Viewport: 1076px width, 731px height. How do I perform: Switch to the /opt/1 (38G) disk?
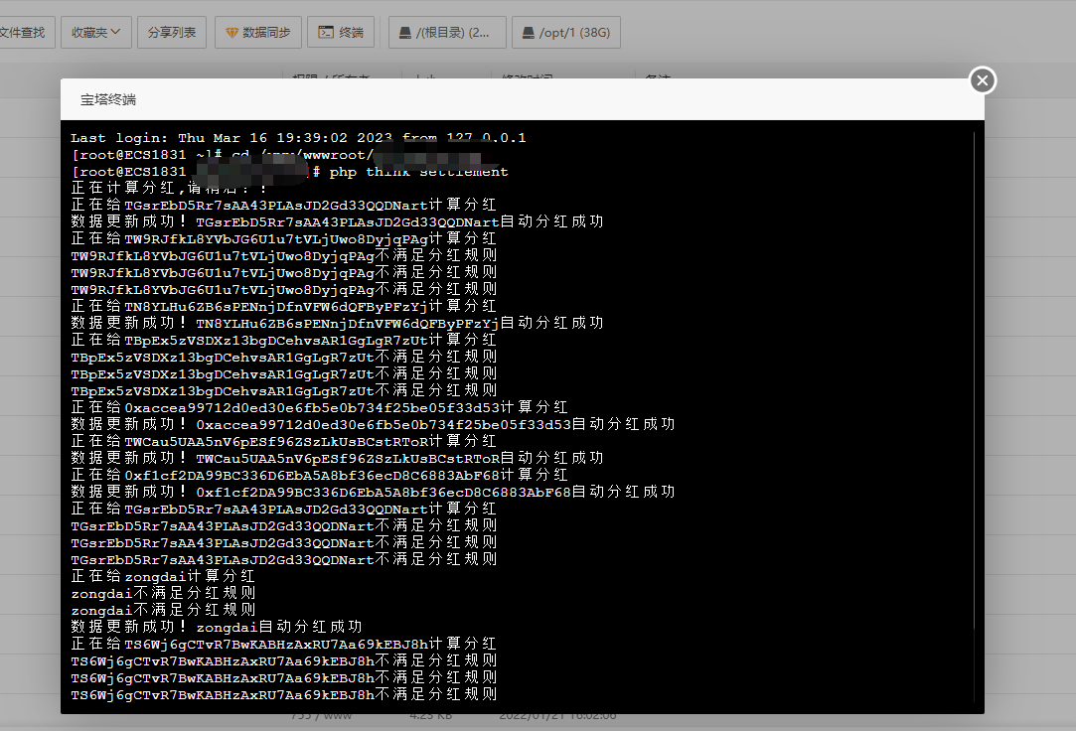click(x=566, y=32)
